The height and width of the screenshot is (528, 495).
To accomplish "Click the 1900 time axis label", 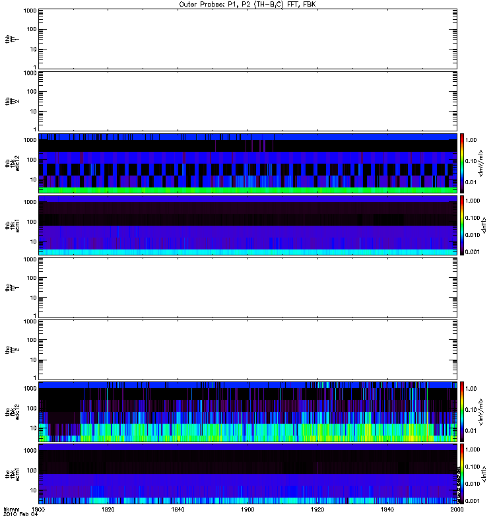I will coord(247,509).
